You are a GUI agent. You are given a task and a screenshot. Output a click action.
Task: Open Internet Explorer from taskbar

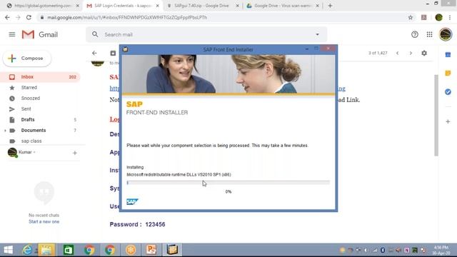coord(27,250)
